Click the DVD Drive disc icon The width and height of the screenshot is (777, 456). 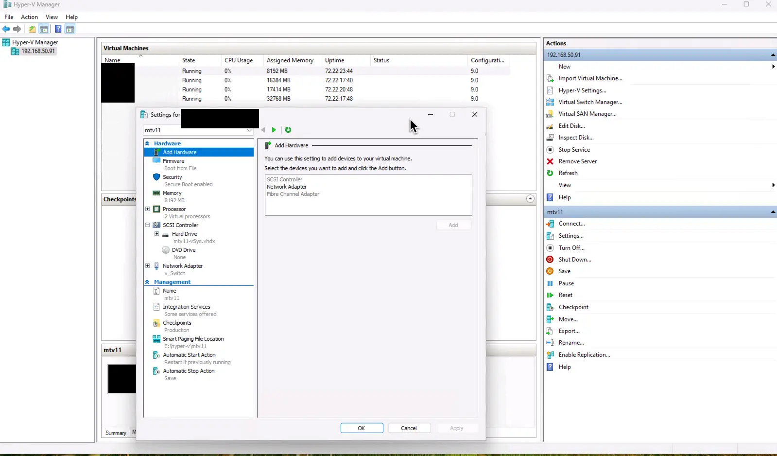point(166,250)
